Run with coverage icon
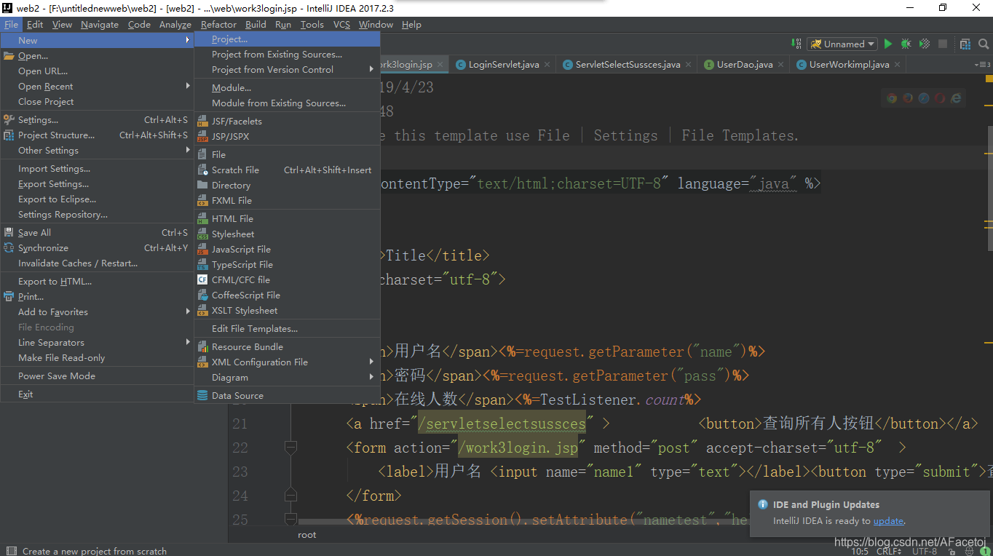 coord(924,44)
